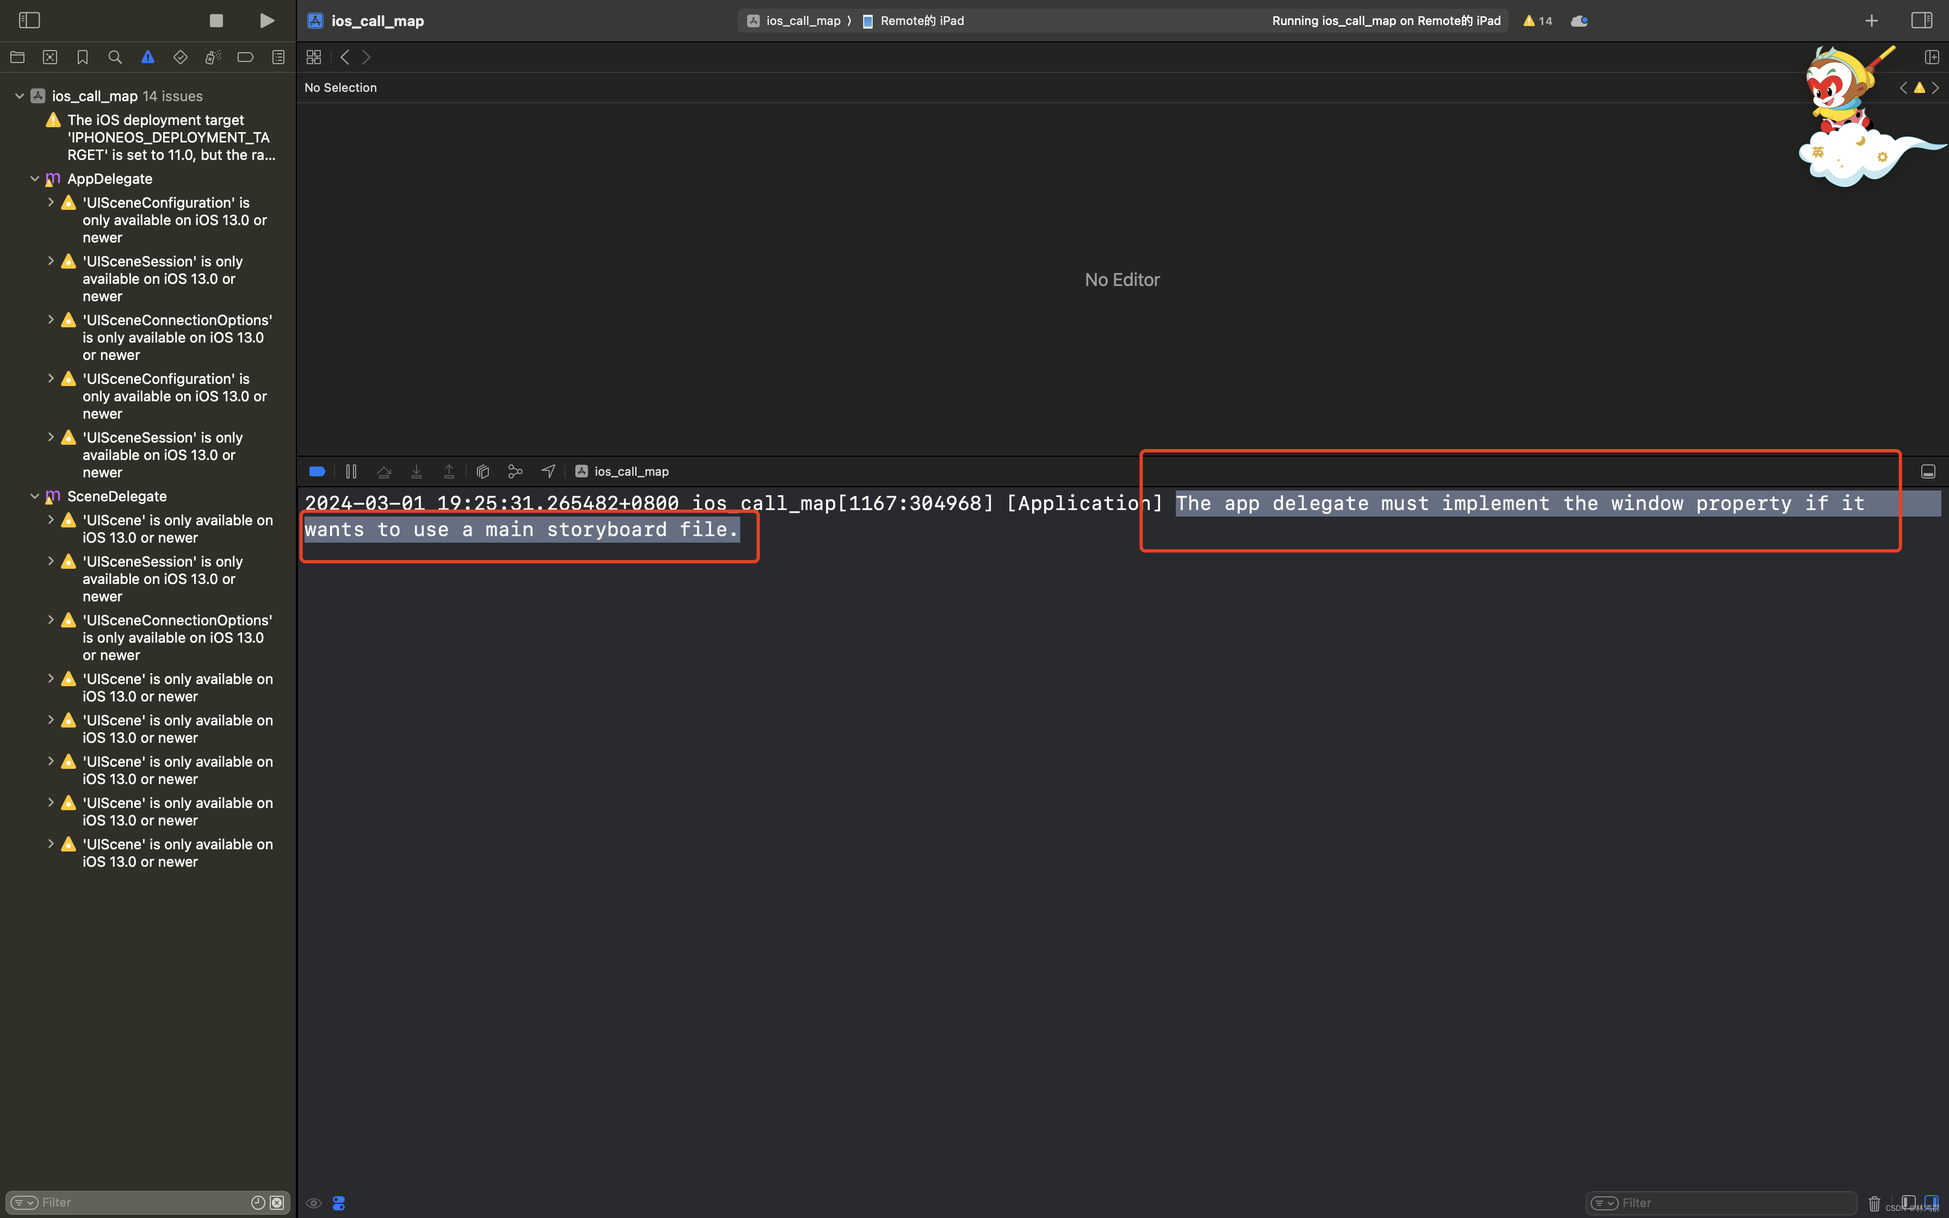Collapse the AppDelegate issues group
1949x1218 pixels.
[35, 179]
